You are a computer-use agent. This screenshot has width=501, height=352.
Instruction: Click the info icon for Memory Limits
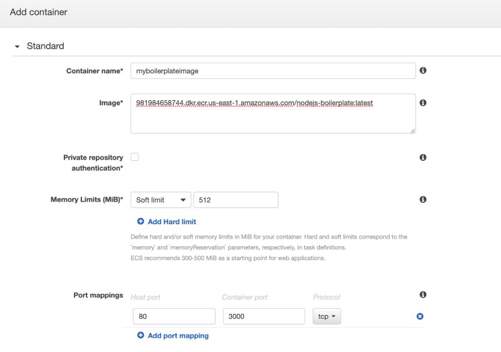point(423,199)
